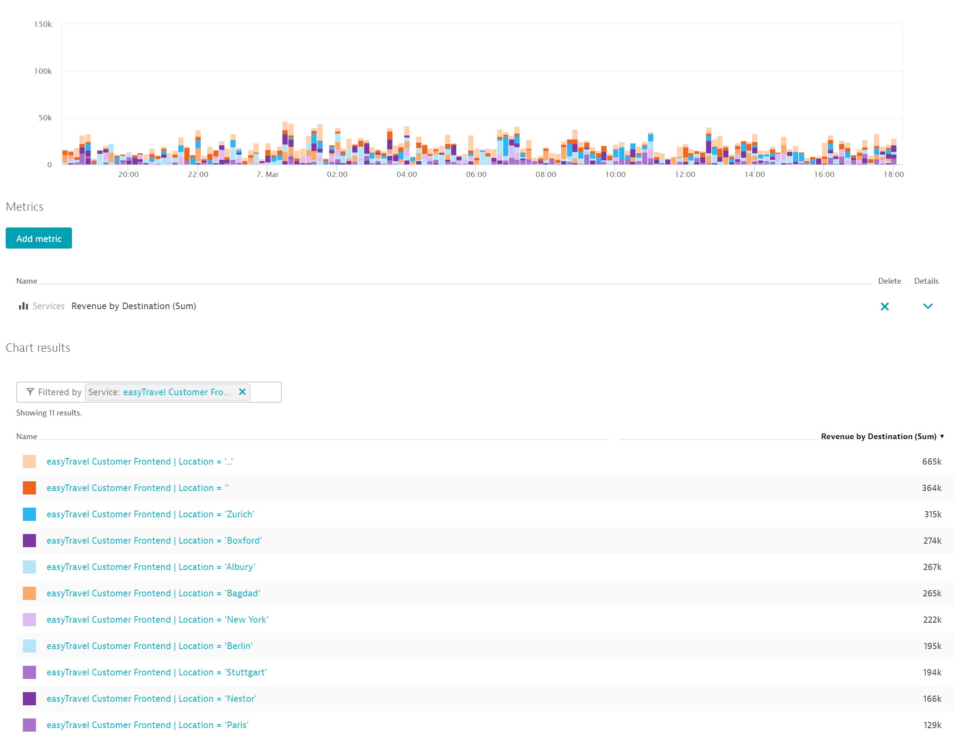Click the color swatch for Location '...'
959x747 pixels.
click(29, 462)
